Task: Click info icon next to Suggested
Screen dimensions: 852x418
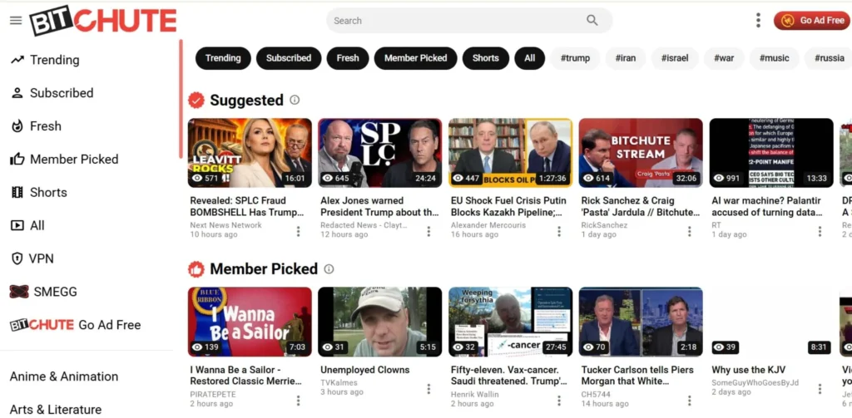Action: click(295, 100)
